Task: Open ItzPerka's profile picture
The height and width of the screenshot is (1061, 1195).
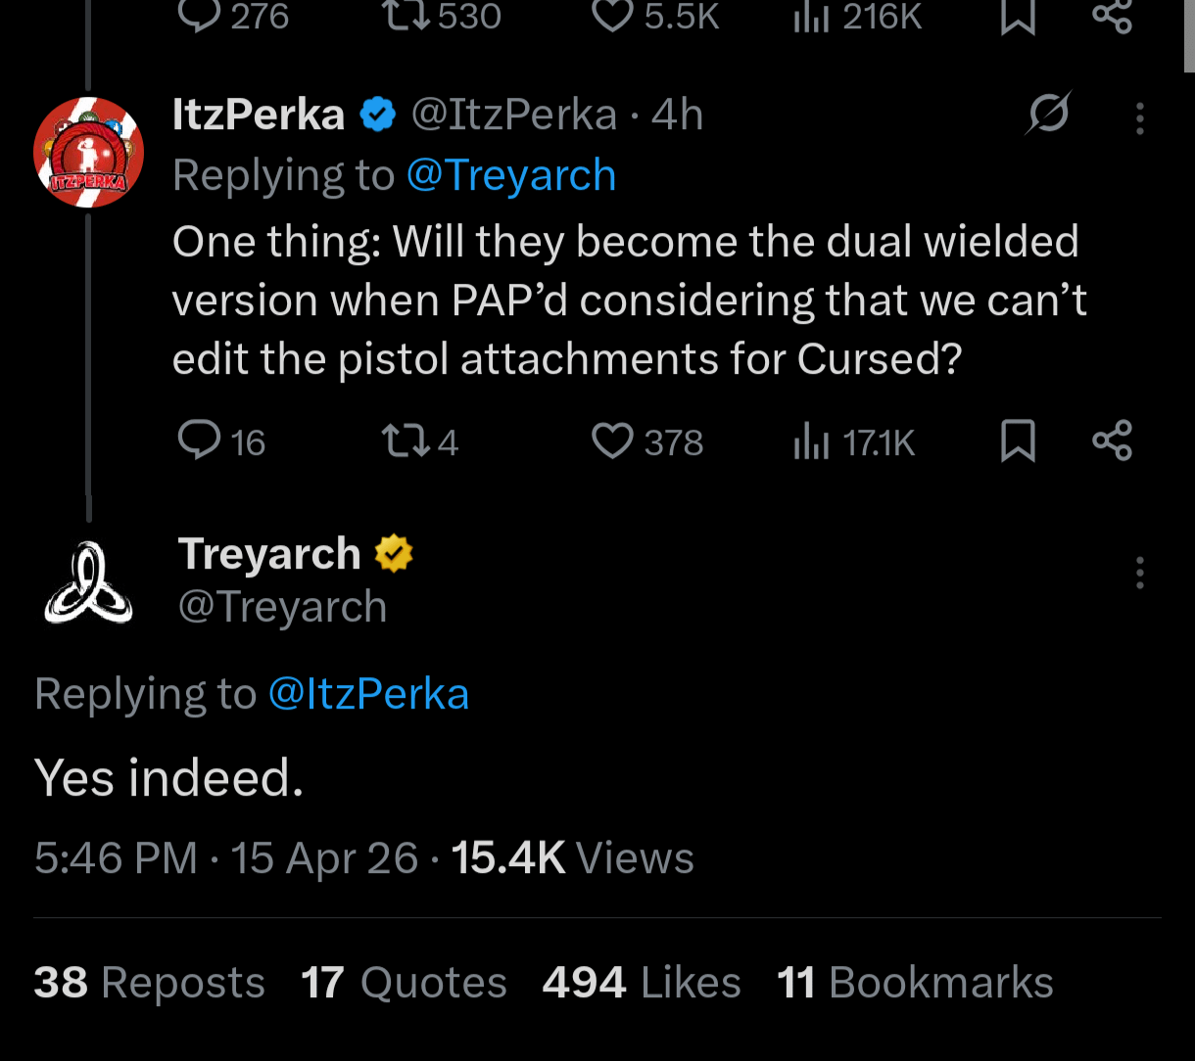Action: pyautogui.click(x=88, y=153)
